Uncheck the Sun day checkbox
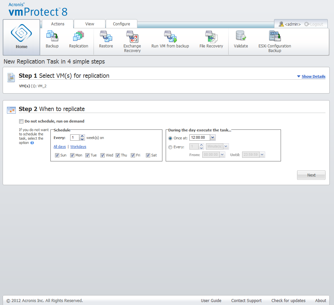Viewport: 334px width, 305px height. point(57,155)
